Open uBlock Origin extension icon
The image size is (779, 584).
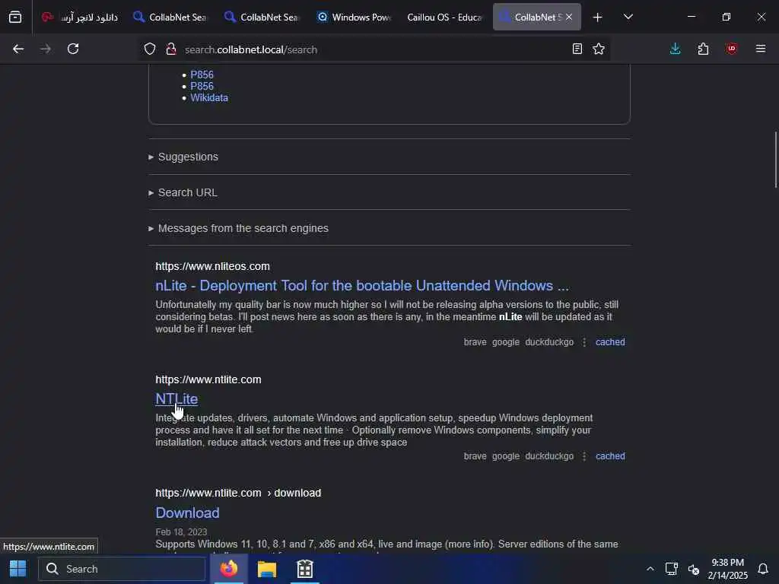(731, 49)
